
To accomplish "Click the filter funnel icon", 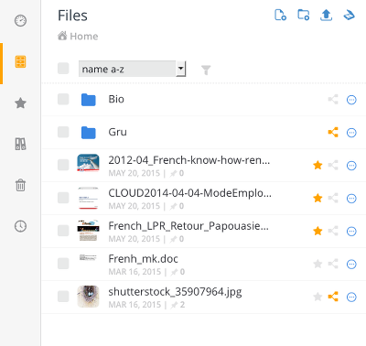I will click(x=206, y=70).
